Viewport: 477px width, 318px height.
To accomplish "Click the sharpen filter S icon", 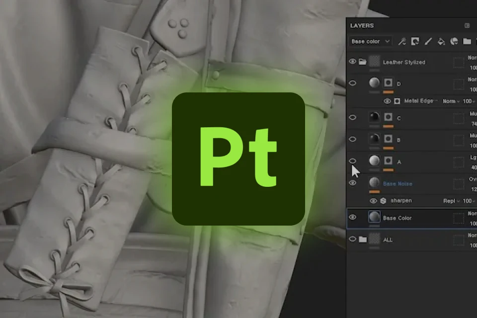I will (383, 201).
